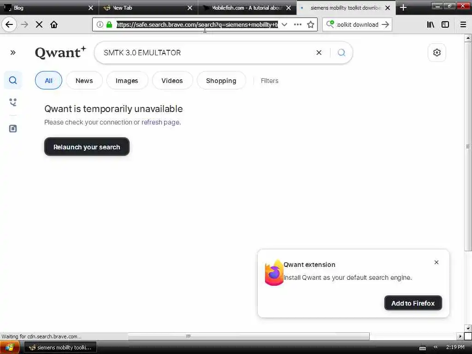This screenshot has width=472, height=354.
Task: Open a new browser tab with plus
Action: pyautogui.click(x=403, y=8)
